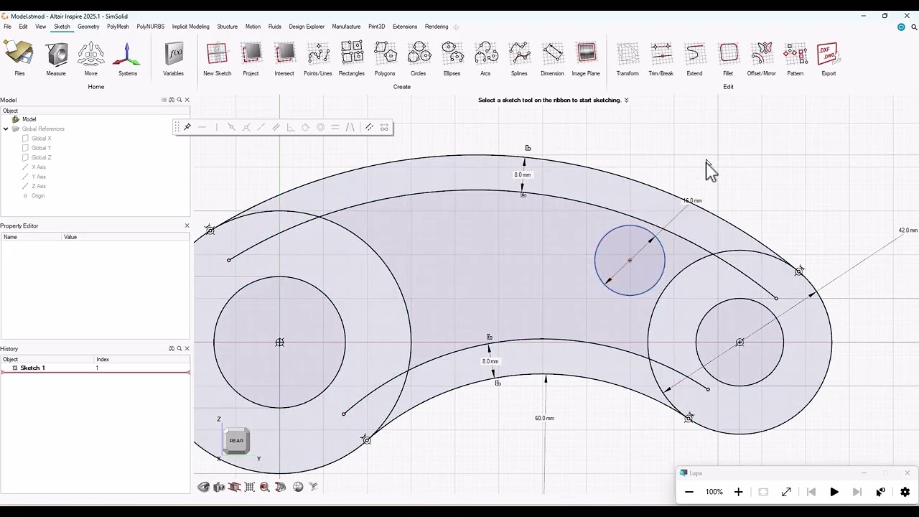Image resolution: width=919 pixels, height=517 pixels.
Task: Open the View menu
Action: 41,27
